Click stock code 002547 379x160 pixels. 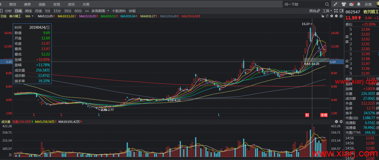tap(354, 12)
